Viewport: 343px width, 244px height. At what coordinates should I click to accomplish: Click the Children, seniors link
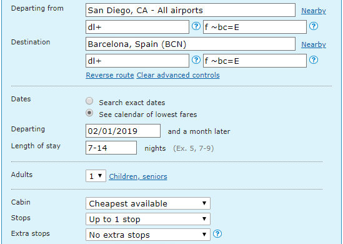138,176
